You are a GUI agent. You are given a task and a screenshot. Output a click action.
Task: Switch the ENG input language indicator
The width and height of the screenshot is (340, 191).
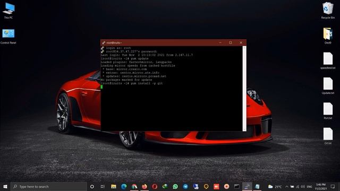[309, 186]
